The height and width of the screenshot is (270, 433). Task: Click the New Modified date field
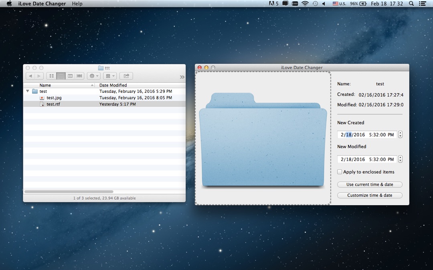tap(367, 159)
